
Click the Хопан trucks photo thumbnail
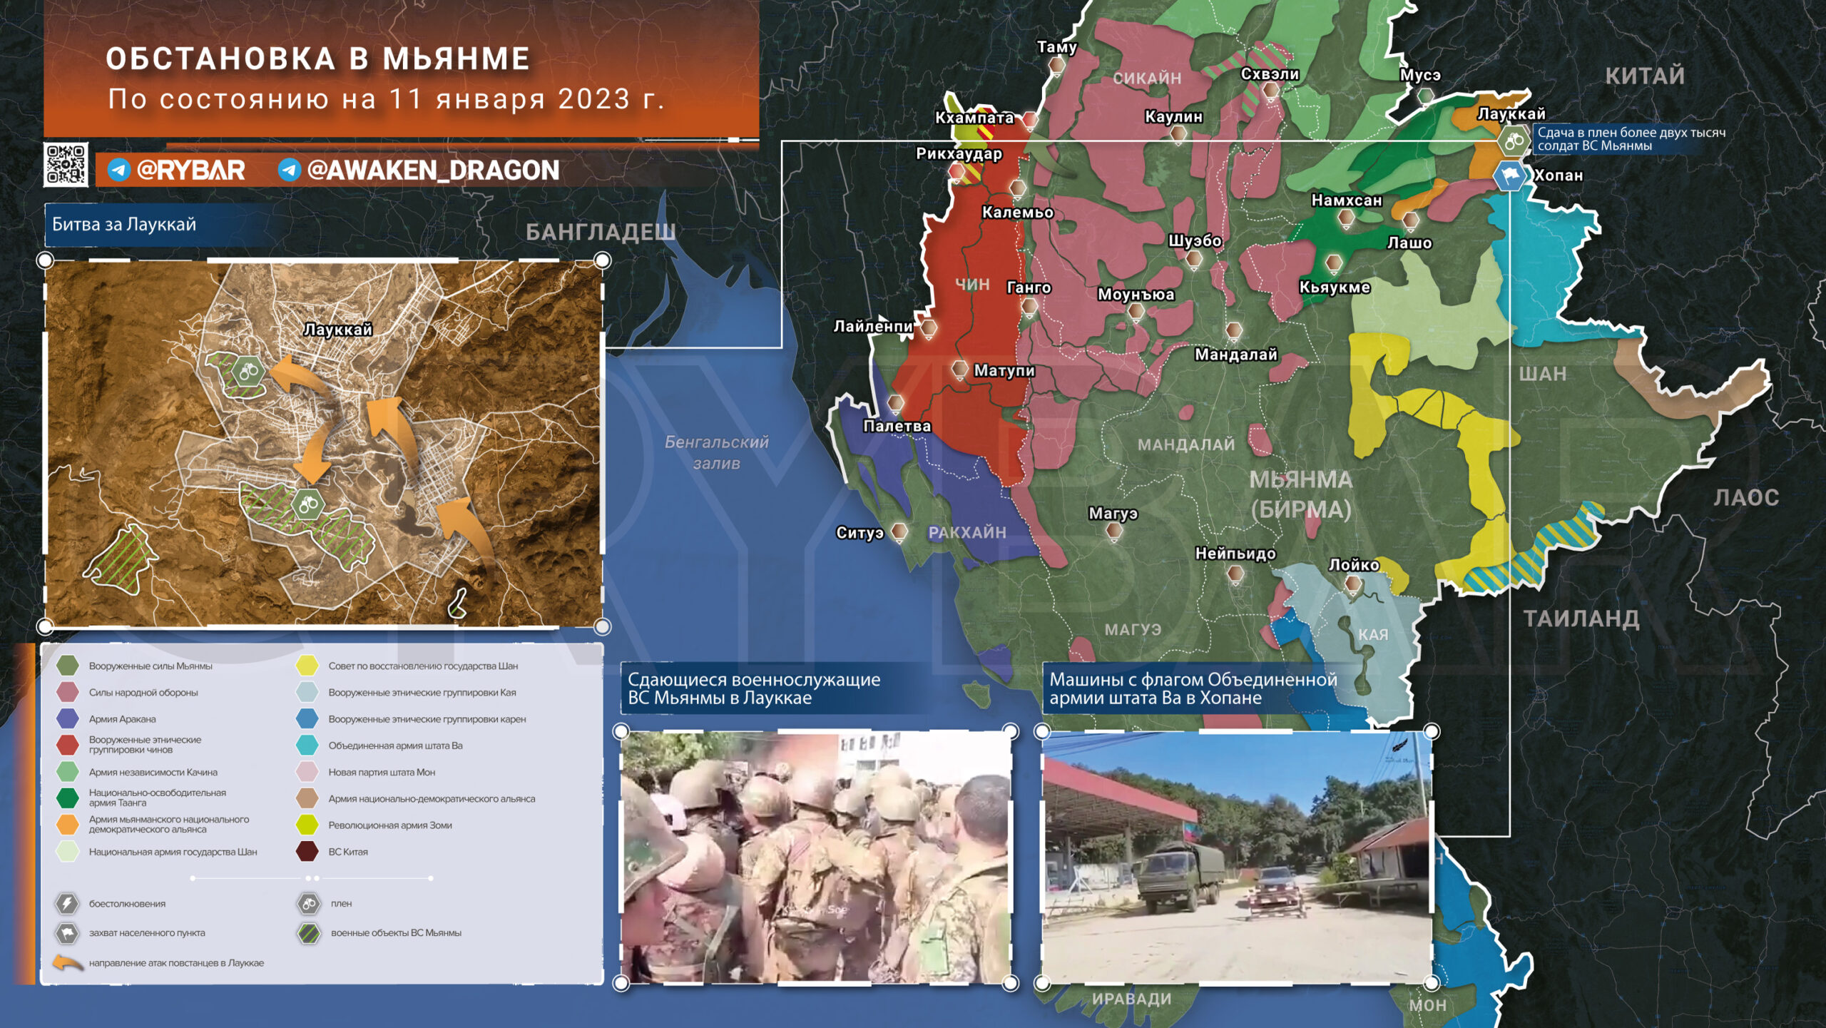click(x=1236, y=857)
